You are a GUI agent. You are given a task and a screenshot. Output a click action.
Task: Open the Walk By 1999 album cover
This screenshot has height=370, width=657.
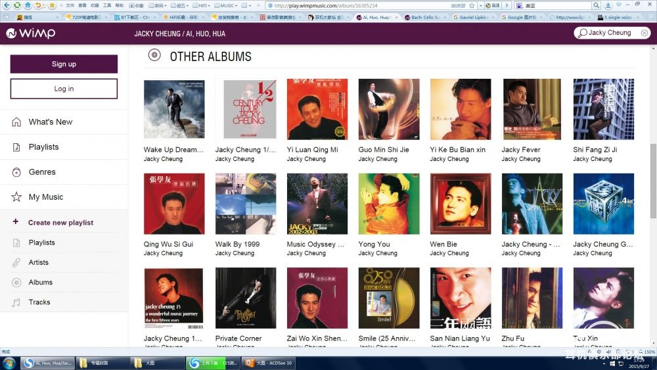point(246,204)
